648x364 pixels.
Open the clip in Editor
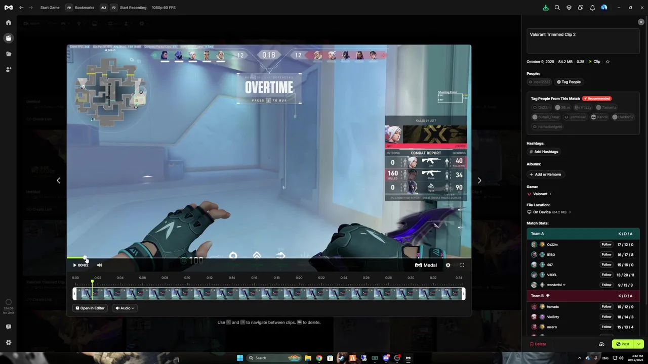90,308
